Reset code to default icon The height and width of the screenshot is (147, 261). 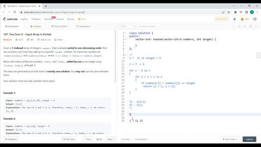[245, 26]
